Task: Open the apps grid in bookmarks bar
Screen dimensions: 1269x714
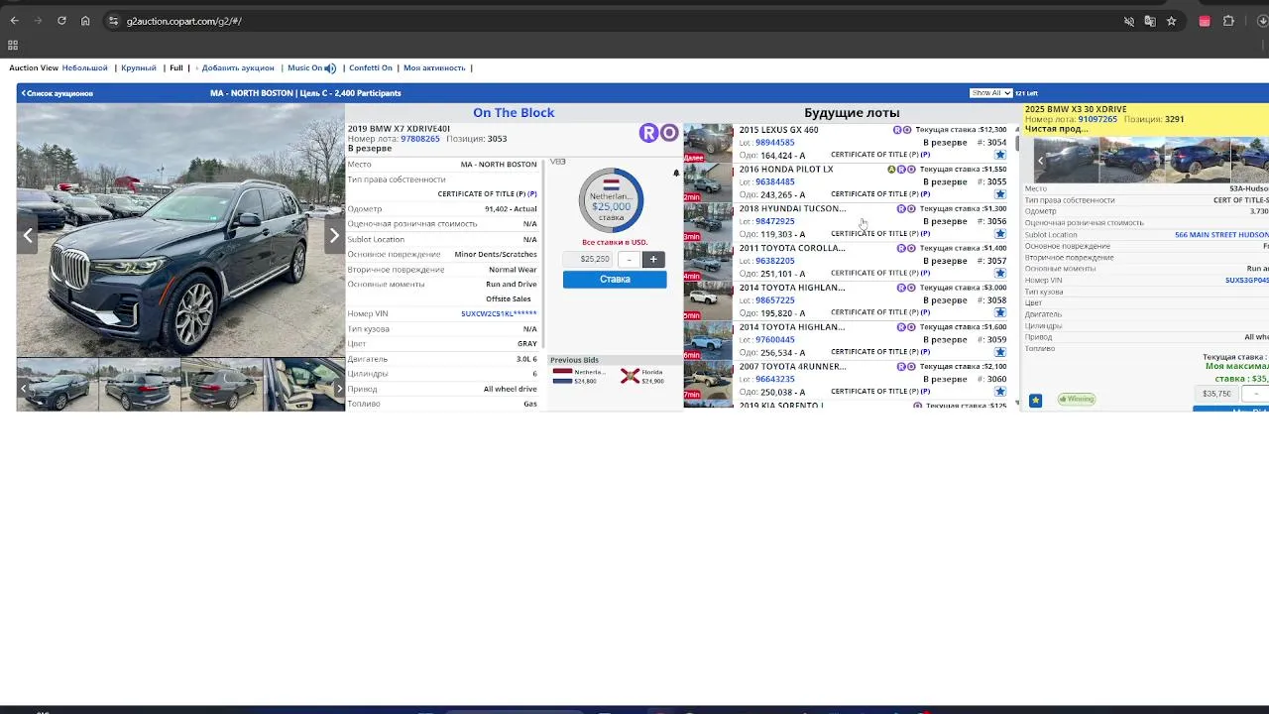Action: click(13, 45)
